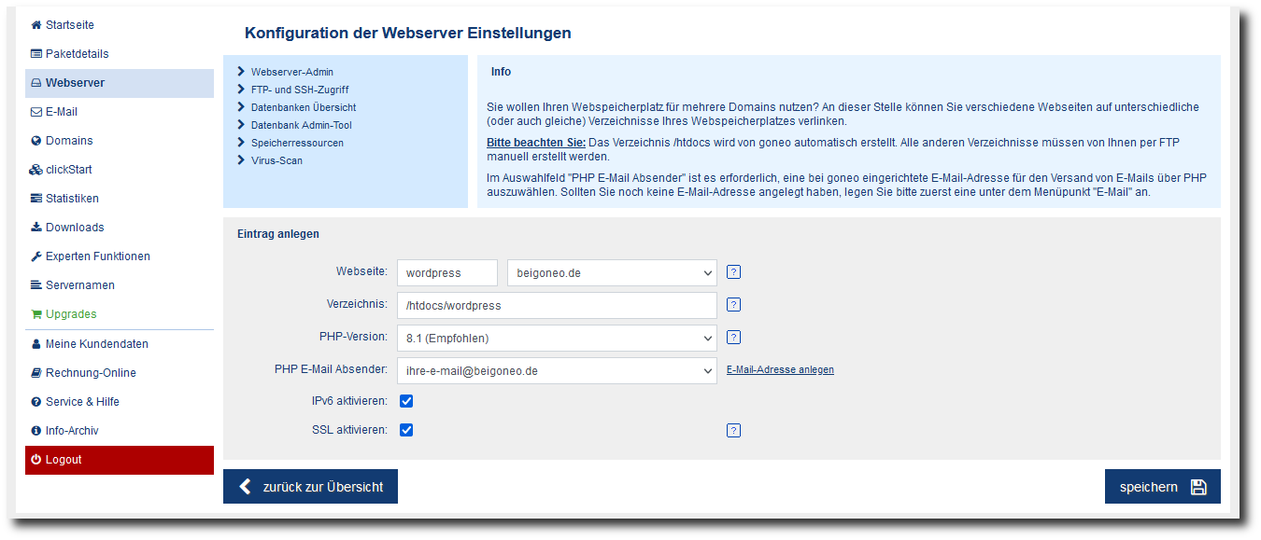
Task: Click the E-Mail-Adresse anlegen link
Action: (x=780, y=370)
